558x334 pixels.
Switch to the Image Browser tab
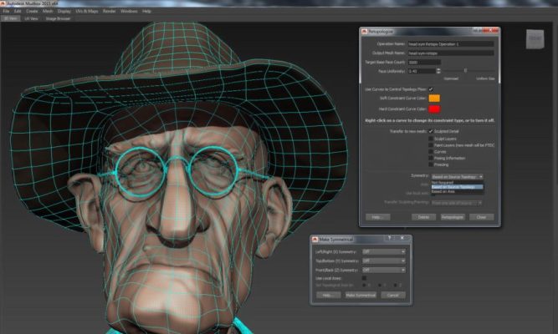[58, 18]
